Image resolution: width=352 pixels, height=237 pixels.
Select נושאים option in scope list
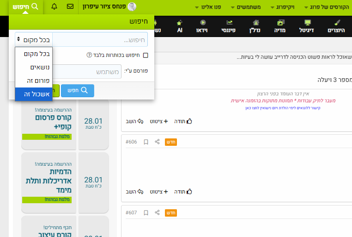[x=34, y=67]
